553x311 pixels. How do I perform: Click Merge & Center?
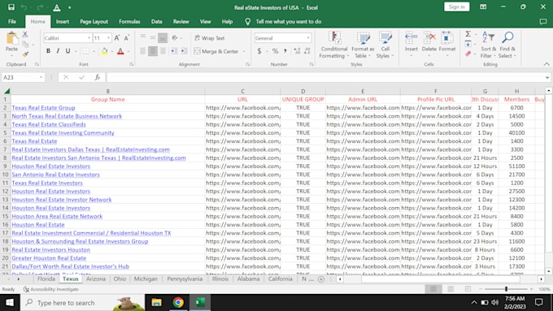[216, 51]
